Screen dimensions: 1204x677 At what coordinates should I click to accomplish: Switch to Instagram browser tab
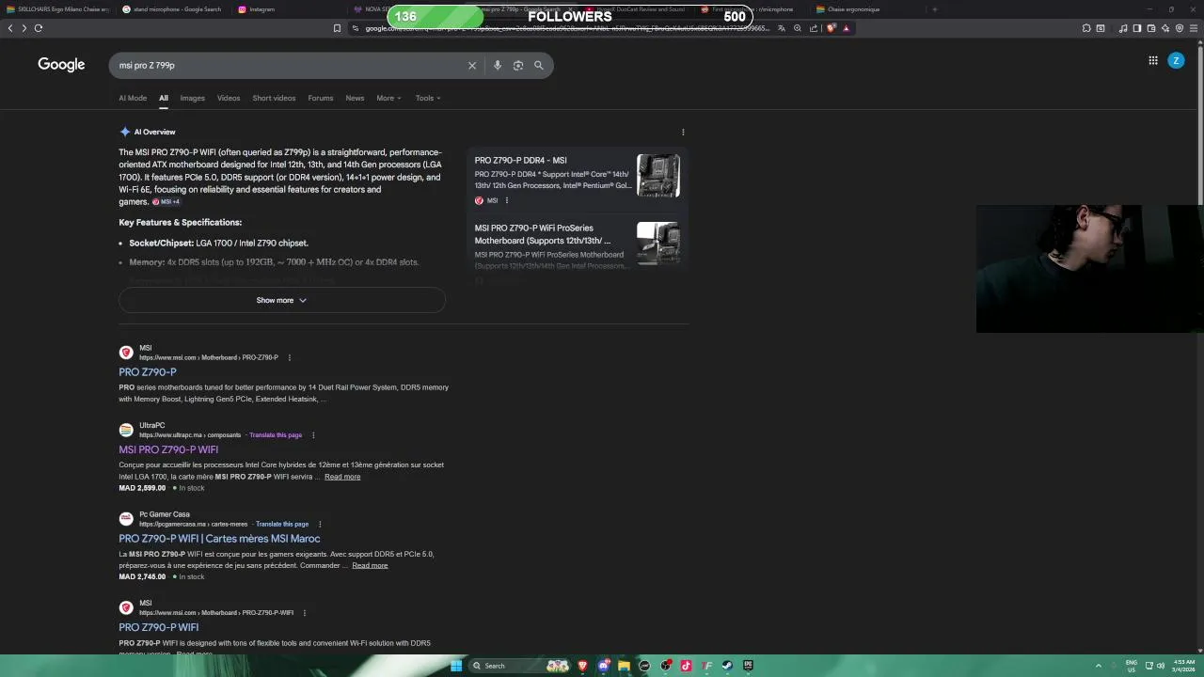287,9
